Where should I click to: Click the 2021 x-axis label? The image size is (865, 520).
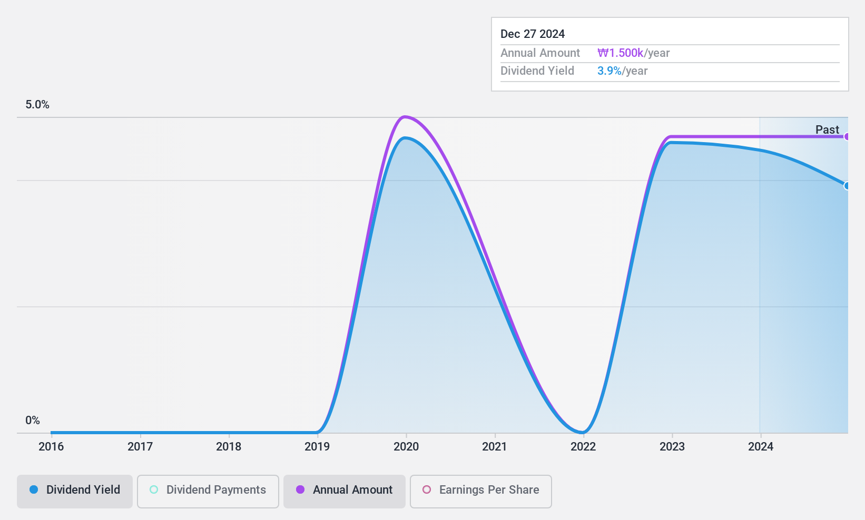point(495,447)
